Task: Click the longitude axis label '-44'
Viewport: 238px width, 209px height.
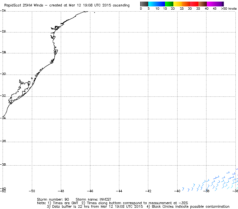Action: (119, 191)
